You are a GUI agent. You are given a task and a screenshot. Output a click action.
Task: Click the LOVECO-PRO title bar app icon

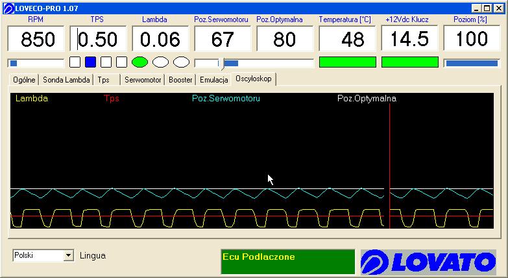8,8
